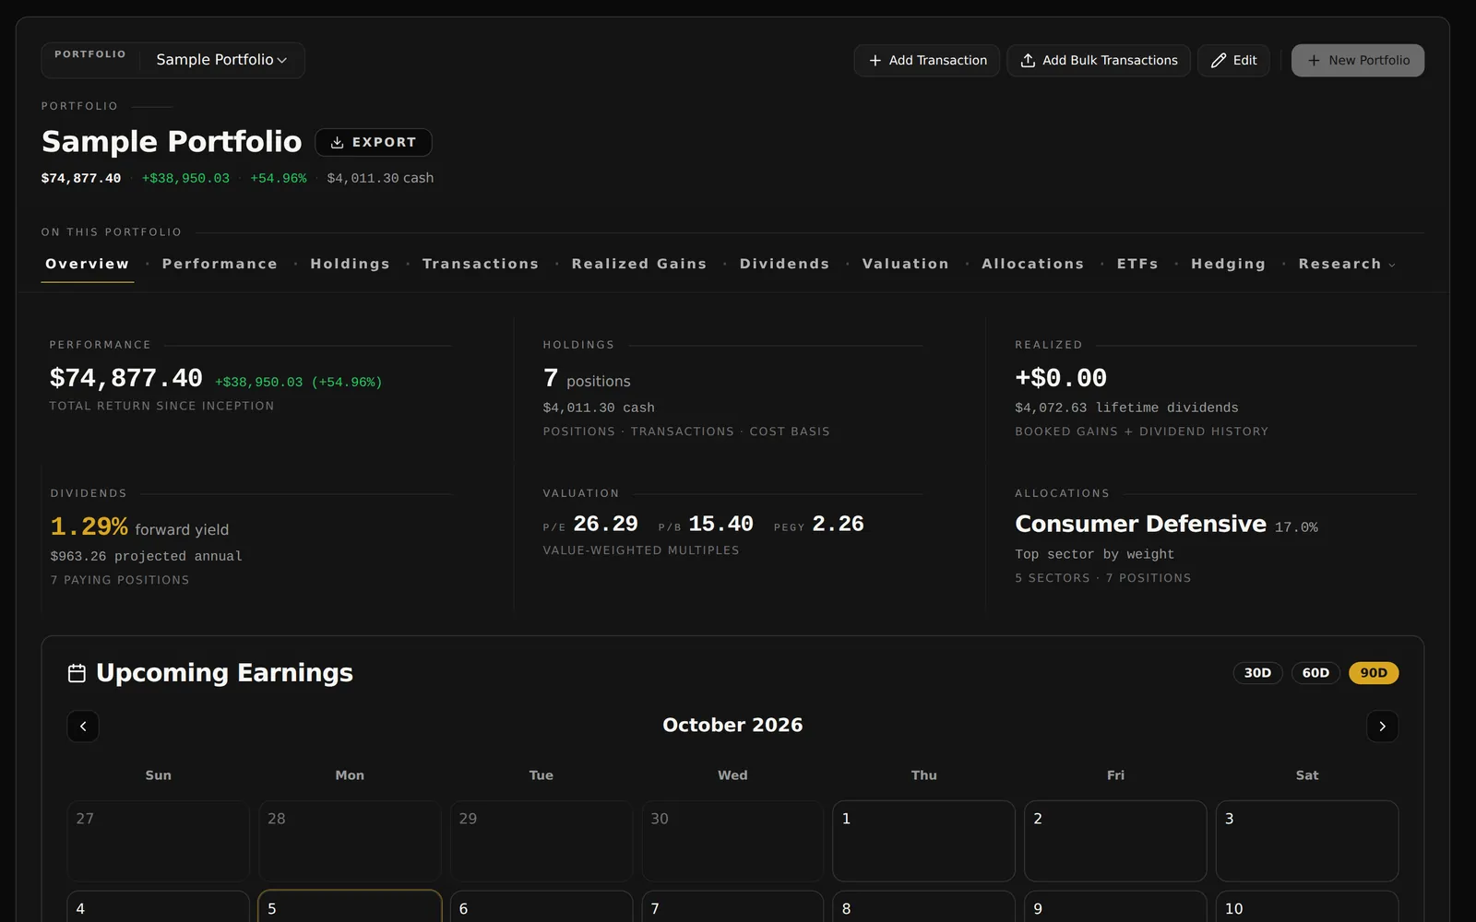The width and height of the screenshot is (1476, 922).
Task: Expand the Research tab menu
Action: [x=1347, y=264]
